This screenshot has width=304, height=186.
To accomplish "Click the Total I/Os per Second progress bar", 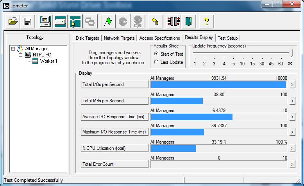I will (219, 84).
